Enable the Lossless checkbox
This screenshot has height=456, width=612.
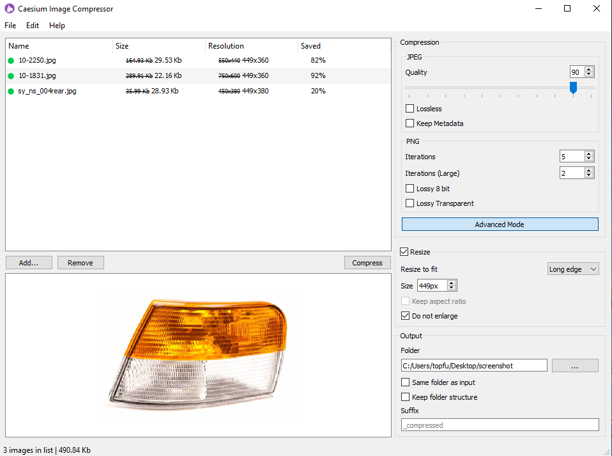point(409,108)
